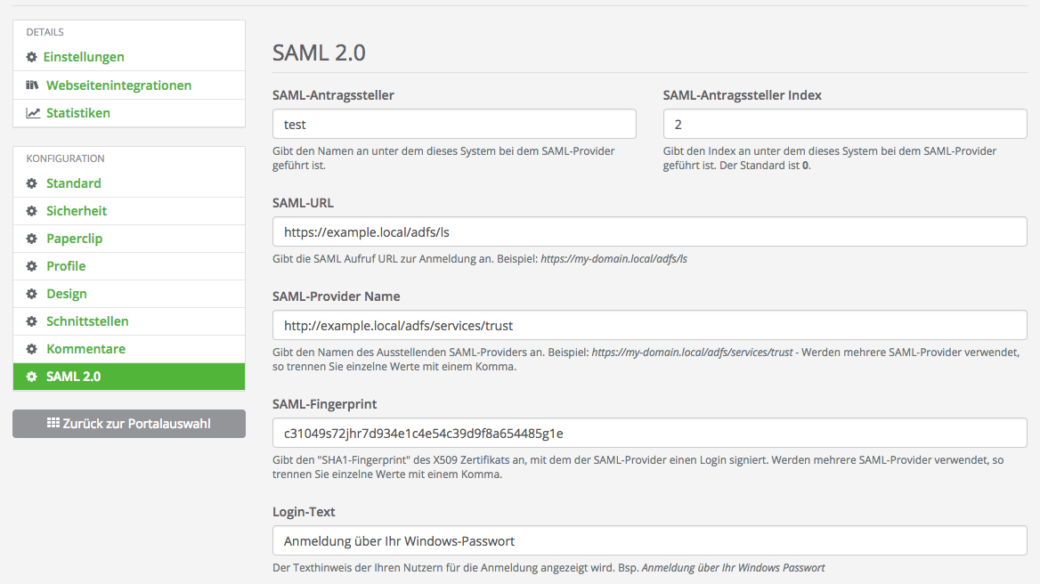Open the Schnittstellen configuration section

pyautogui.click(x=87, y=321)
